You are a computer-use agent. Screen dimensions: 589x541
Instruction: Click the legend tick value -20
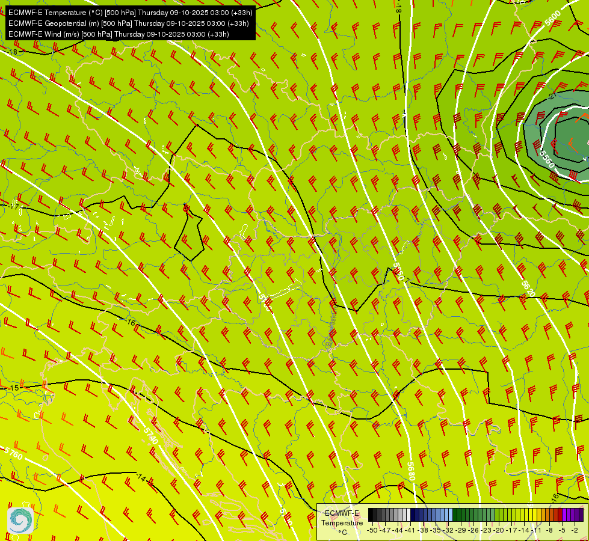coord(499,530)
